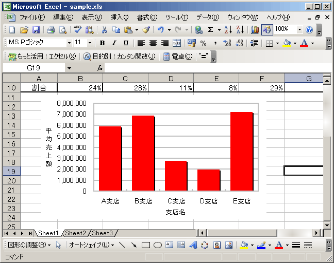The image size is (334, 263).
Task: Open the データ(D) menu
Action: coord(208,17)
